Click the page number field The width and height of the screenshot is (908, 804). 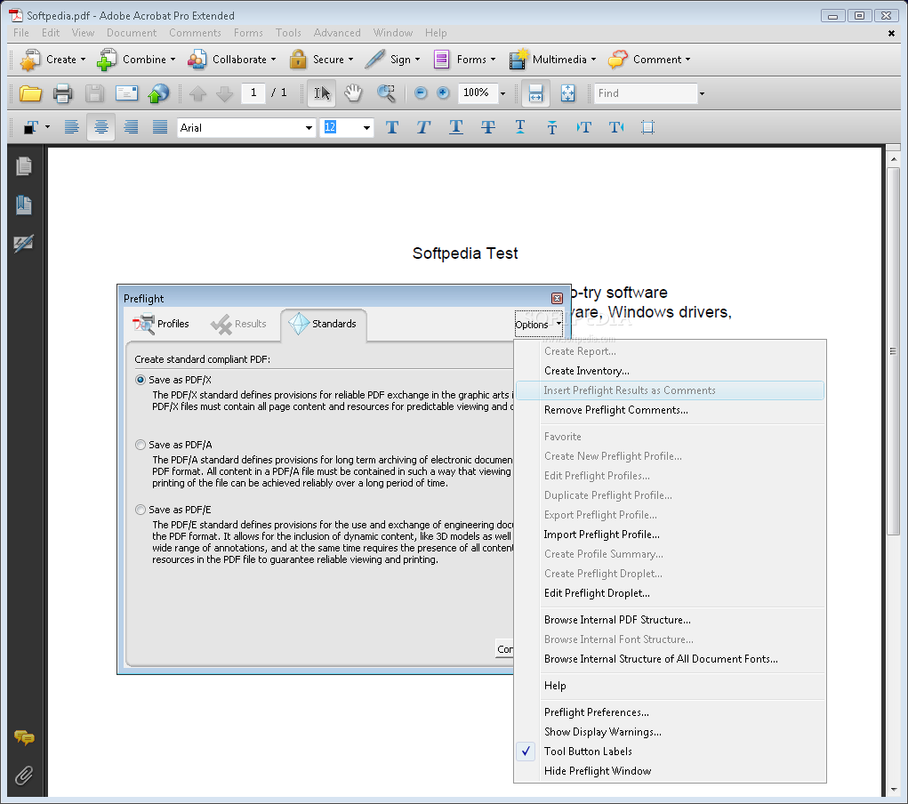click(253, 92)
